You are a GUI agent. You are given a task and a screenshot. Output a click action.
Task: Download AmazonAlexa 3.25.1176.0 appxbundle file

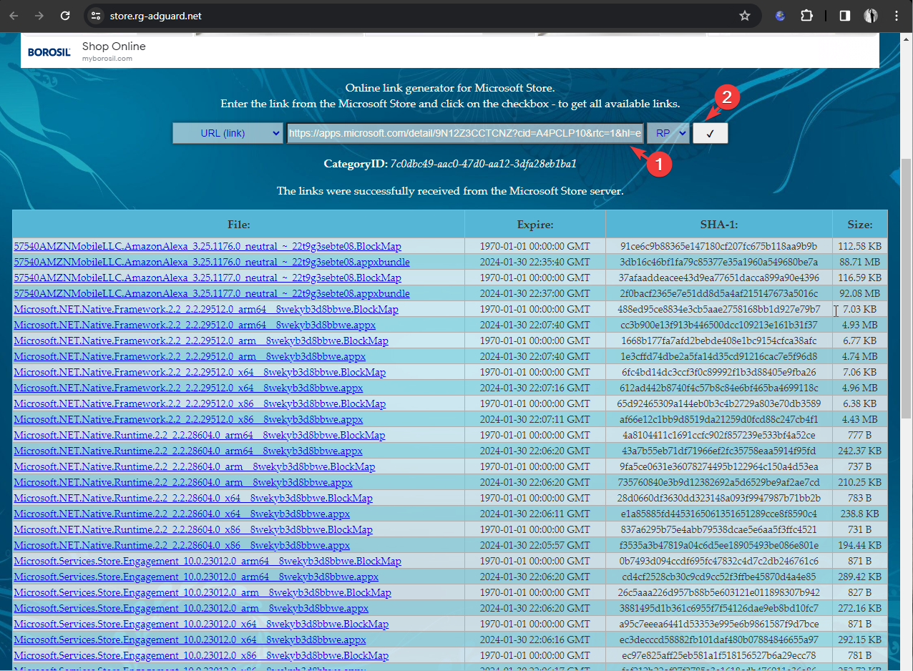[212, 262]
